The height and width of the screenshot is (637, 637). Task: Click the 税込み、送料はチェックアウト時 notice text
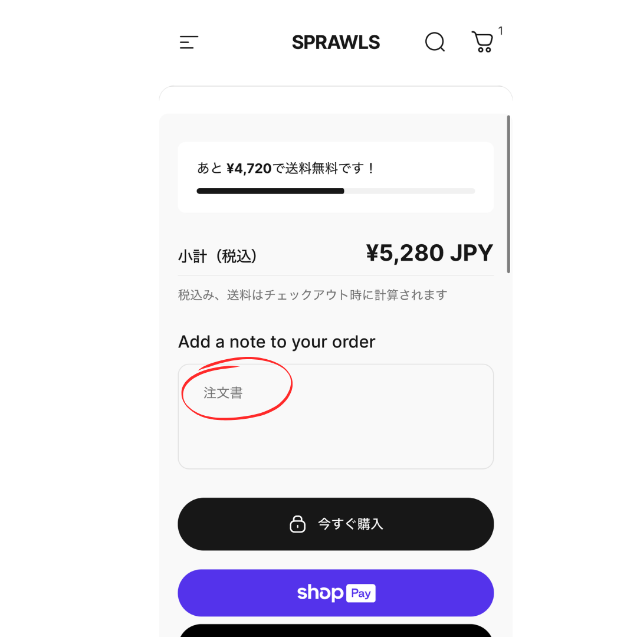313,295
